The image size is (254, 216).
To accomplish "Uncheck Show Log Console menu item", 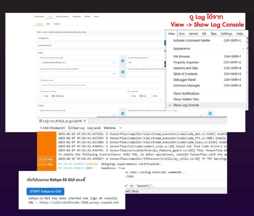I will coord(186,105).
